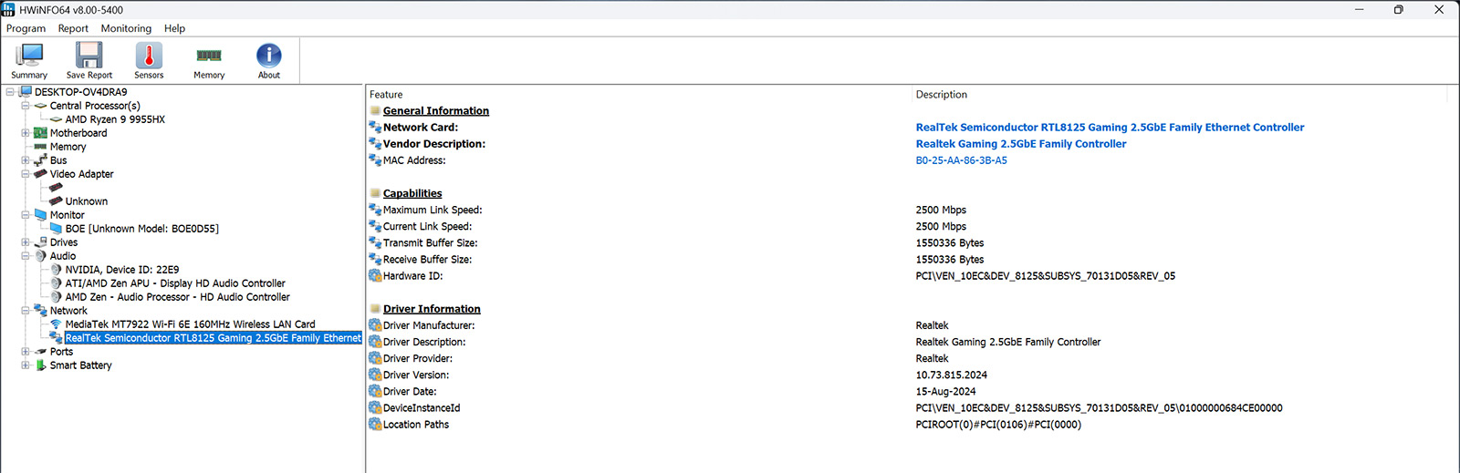Select BOE monitor model BOE0D55

tap(141, 229)
